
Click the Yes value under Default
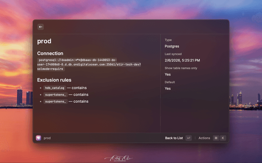tap(167, 88)
